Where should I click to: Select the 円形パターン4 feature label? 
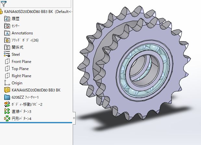pyautogui.click(x=21, y=119)
